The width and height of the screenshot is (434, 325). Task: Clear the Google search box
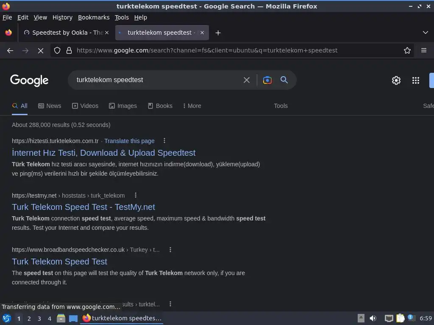coord(247,80)
